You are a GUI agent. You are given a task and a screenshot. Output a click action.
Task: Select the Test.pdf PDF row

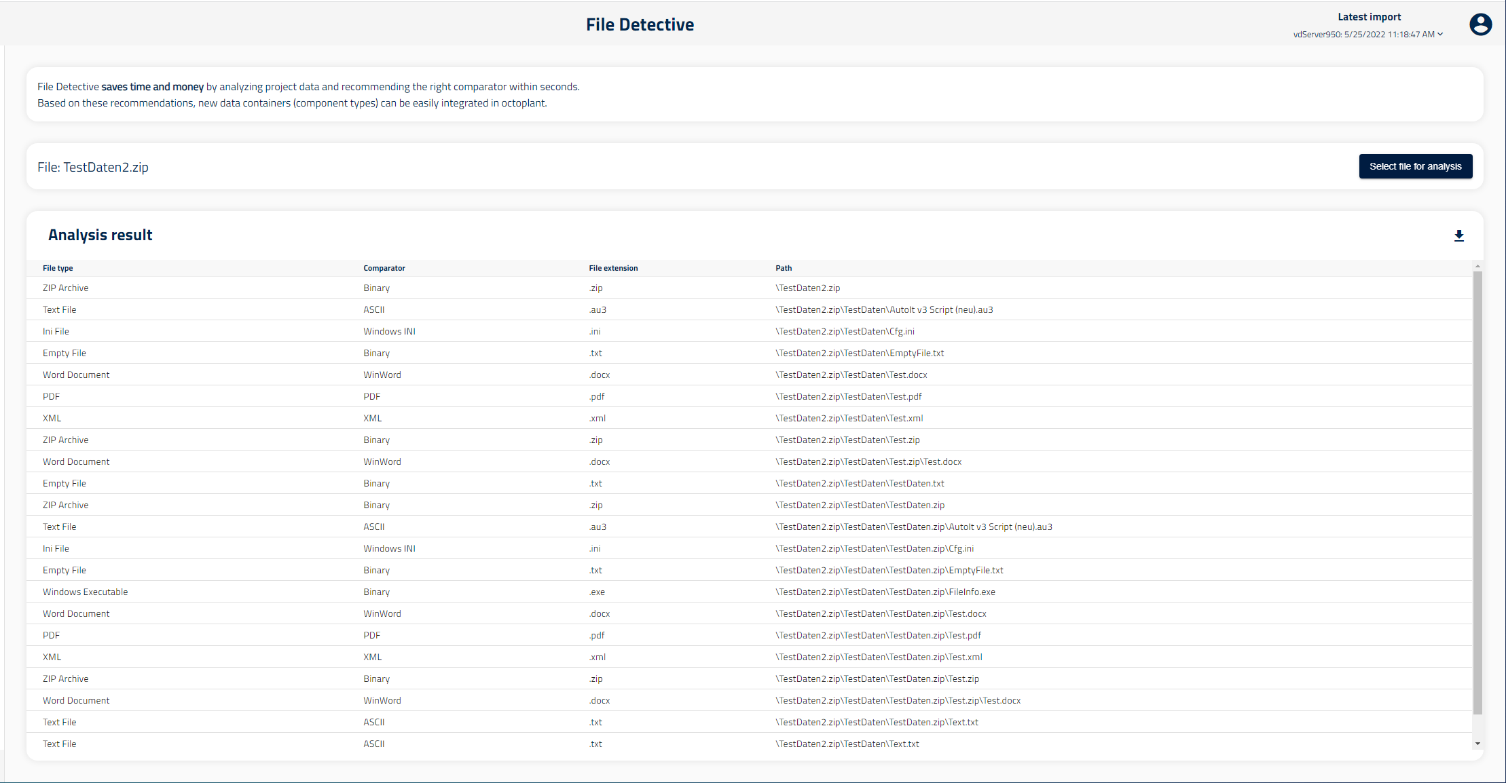pos(407,396)
